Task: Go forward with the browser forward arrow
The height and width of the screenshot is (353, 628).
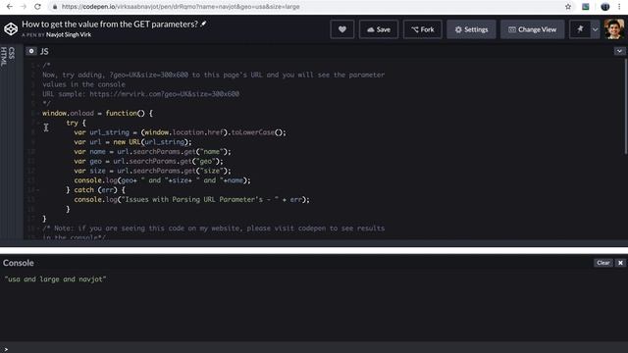Action: coord(24,7)
